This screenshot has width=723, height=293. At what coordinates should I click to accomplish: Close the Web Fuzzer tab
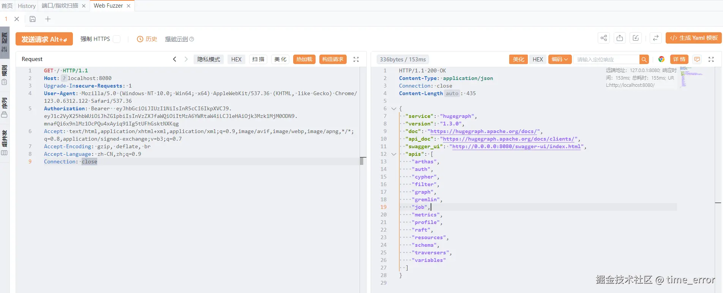click(x=129, y=6)
